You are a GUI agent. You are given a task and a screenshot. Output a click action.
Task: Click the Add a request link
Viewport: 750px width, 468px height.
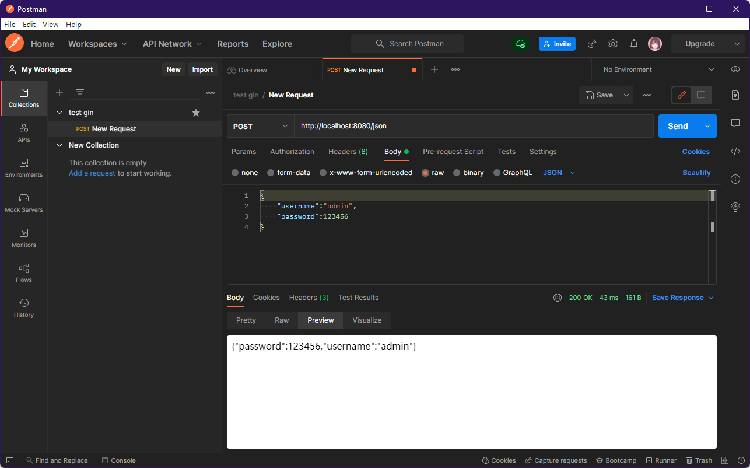pyautogui.click(x=92, y=173)
